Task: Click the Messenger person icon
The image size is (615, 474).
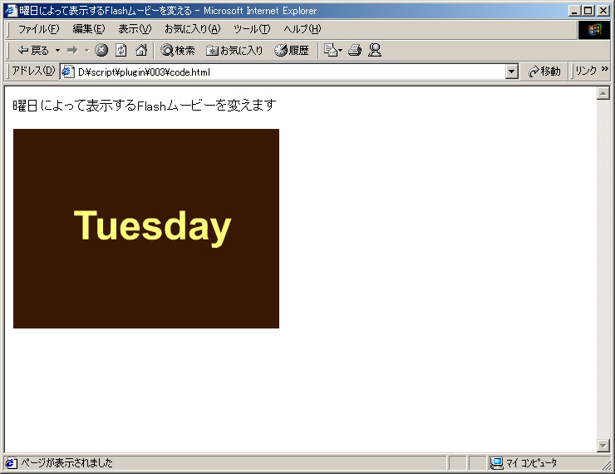Action: tap(375, 50)
